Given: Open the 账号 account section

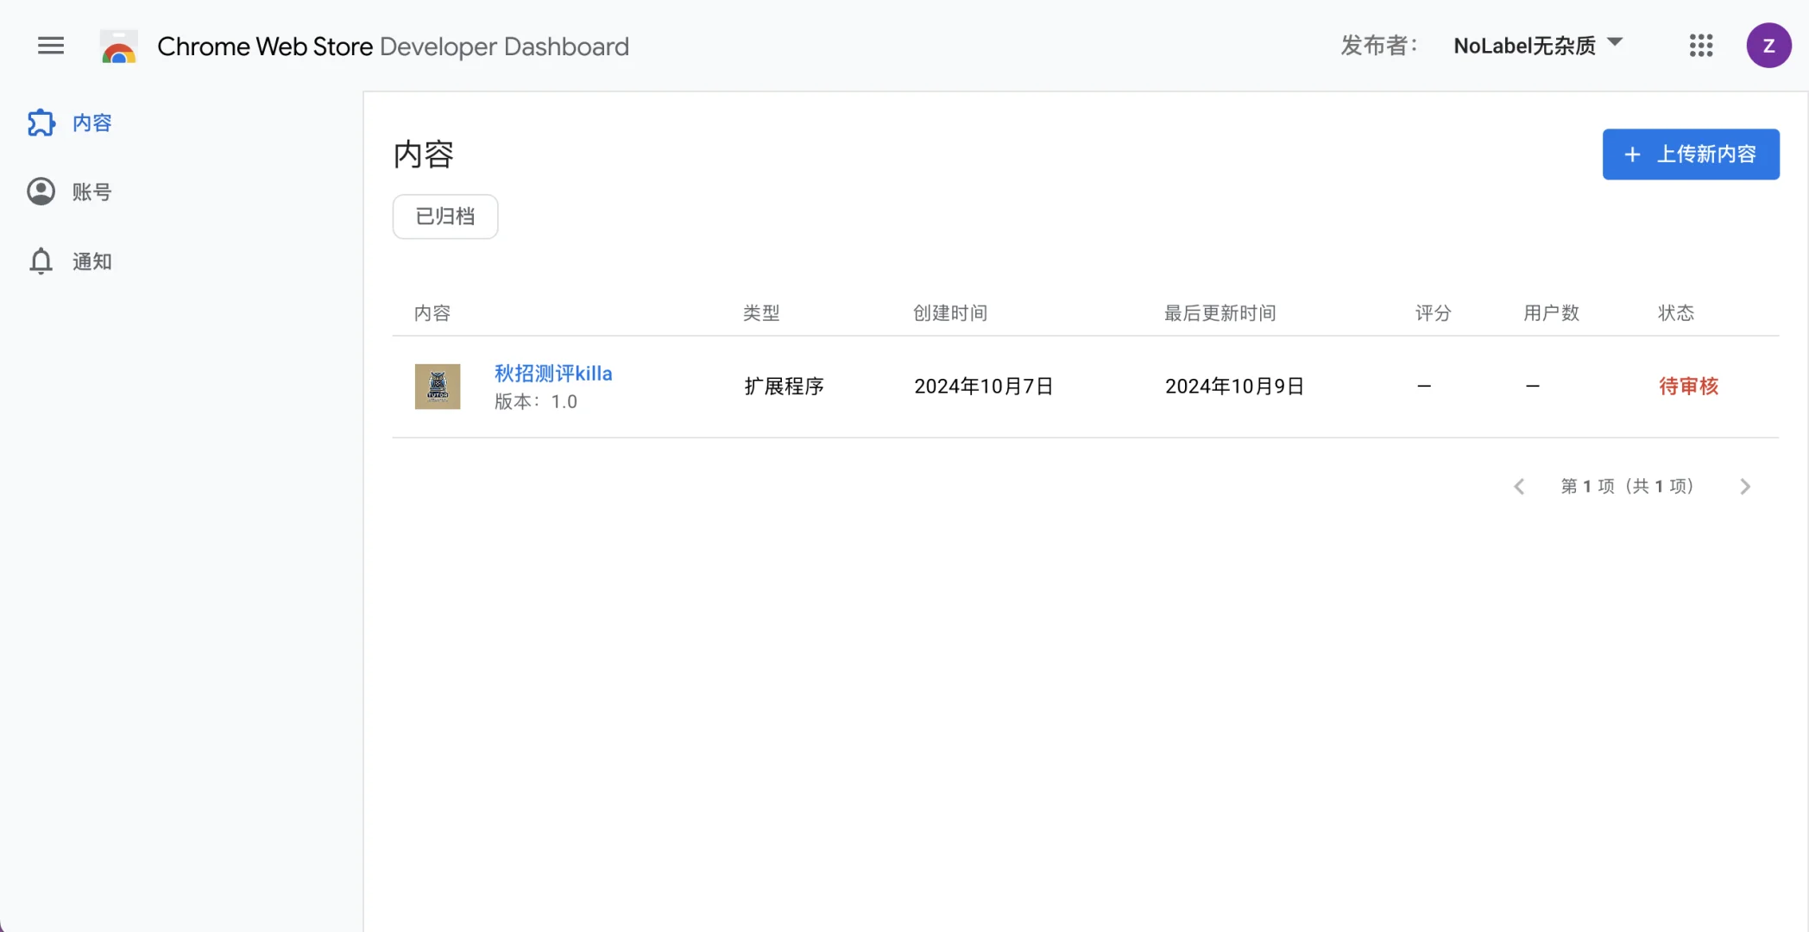Looking at the screenshot, I should point(91,192).
